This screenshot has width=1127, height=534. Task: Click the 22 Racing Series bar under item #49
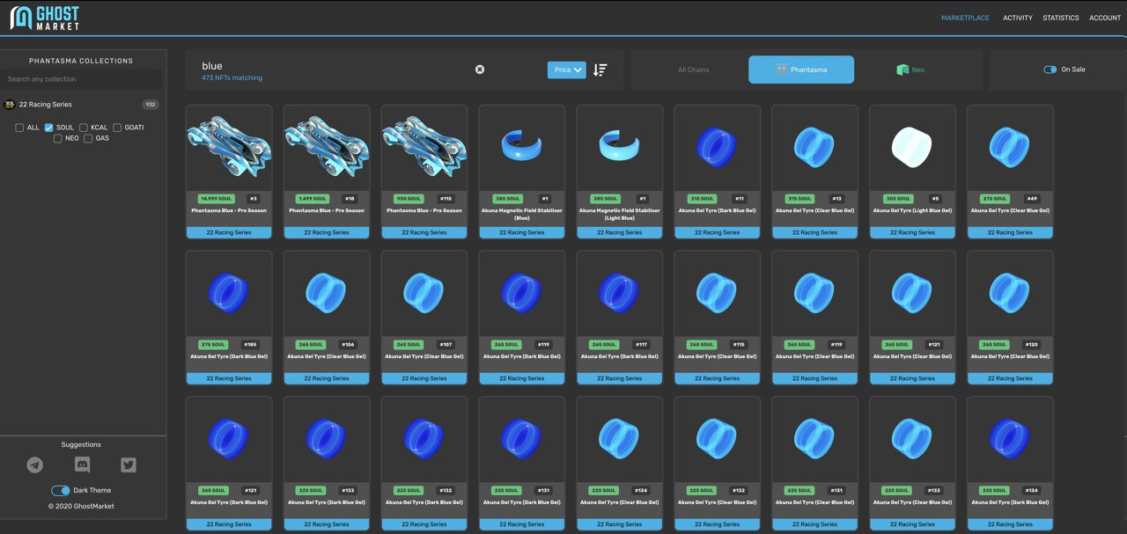point(1011,232)
